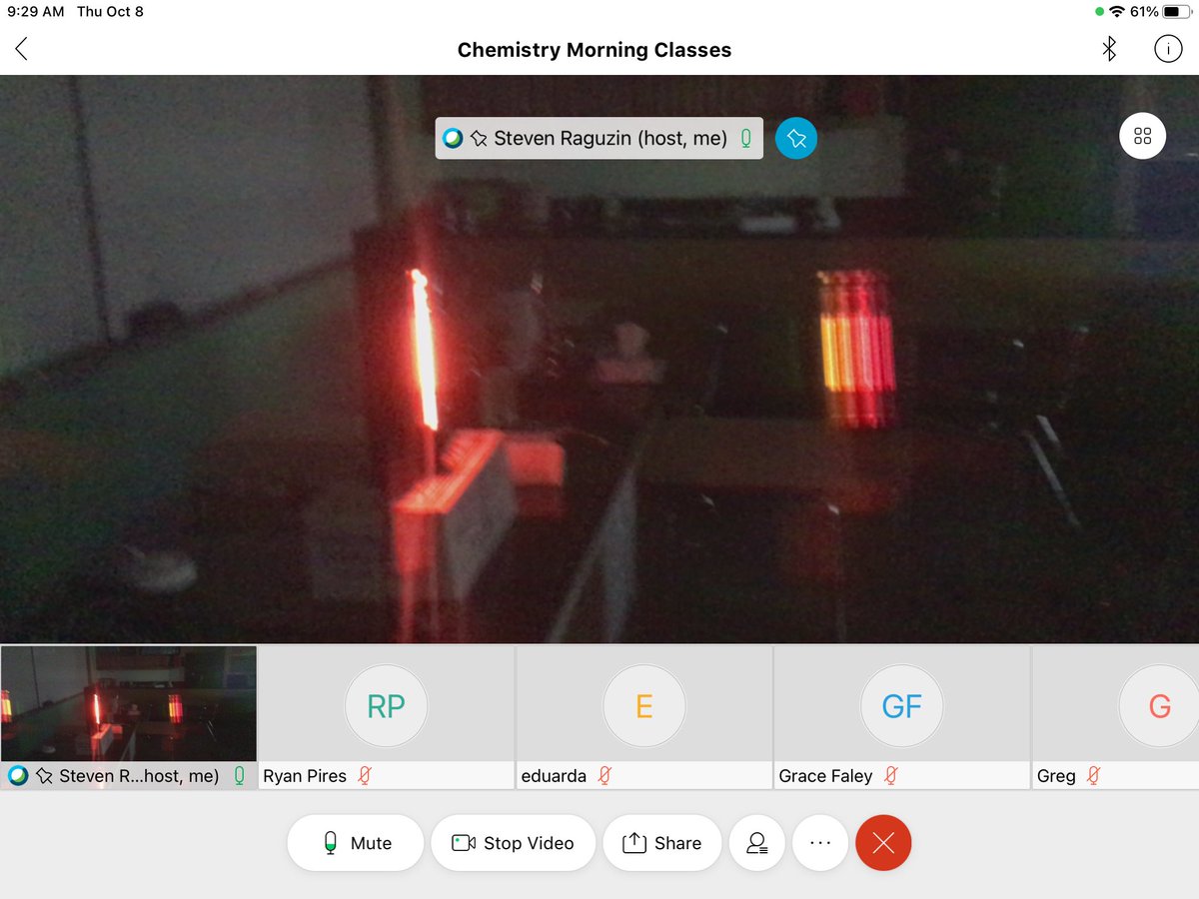Tap Grace Faley's muted microphone icon
The height and width of the screenshot is (899, 1199).
(x=891, y=775)
